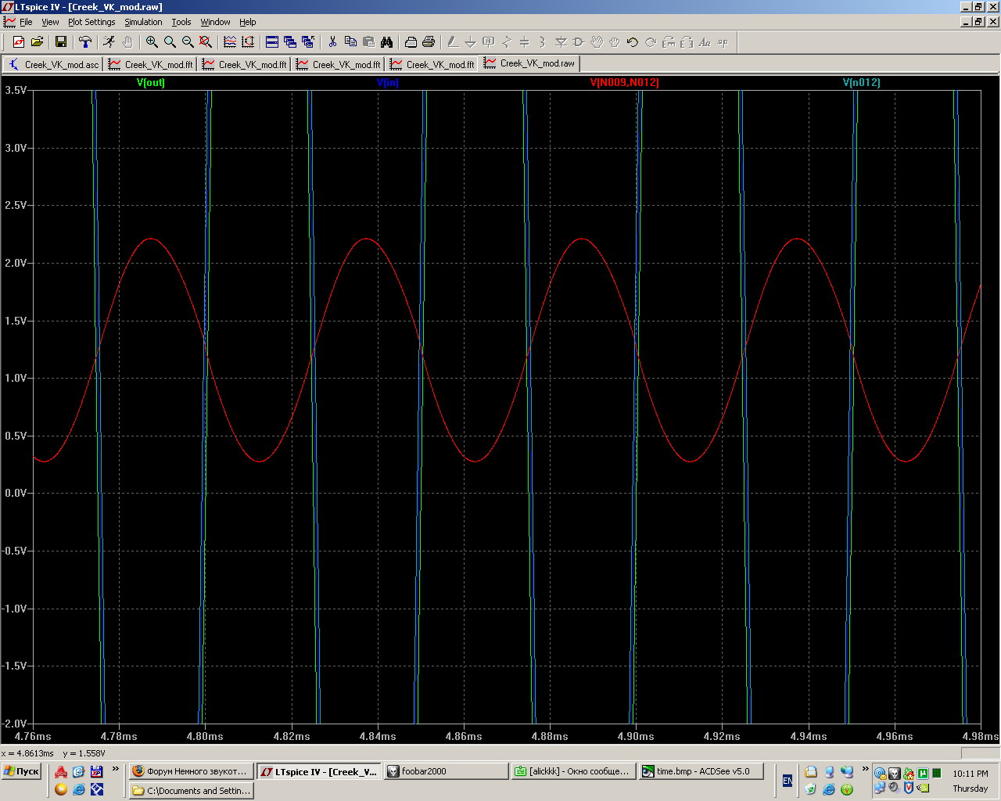1001x801 pixels.
Task: Place a ground symbol tool
Action: pos(471,42)
